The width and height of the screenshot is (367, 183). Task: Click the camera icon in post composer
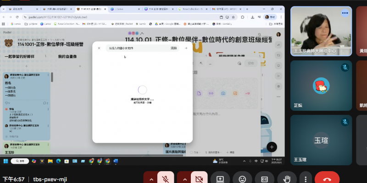[x=223, y=93]
